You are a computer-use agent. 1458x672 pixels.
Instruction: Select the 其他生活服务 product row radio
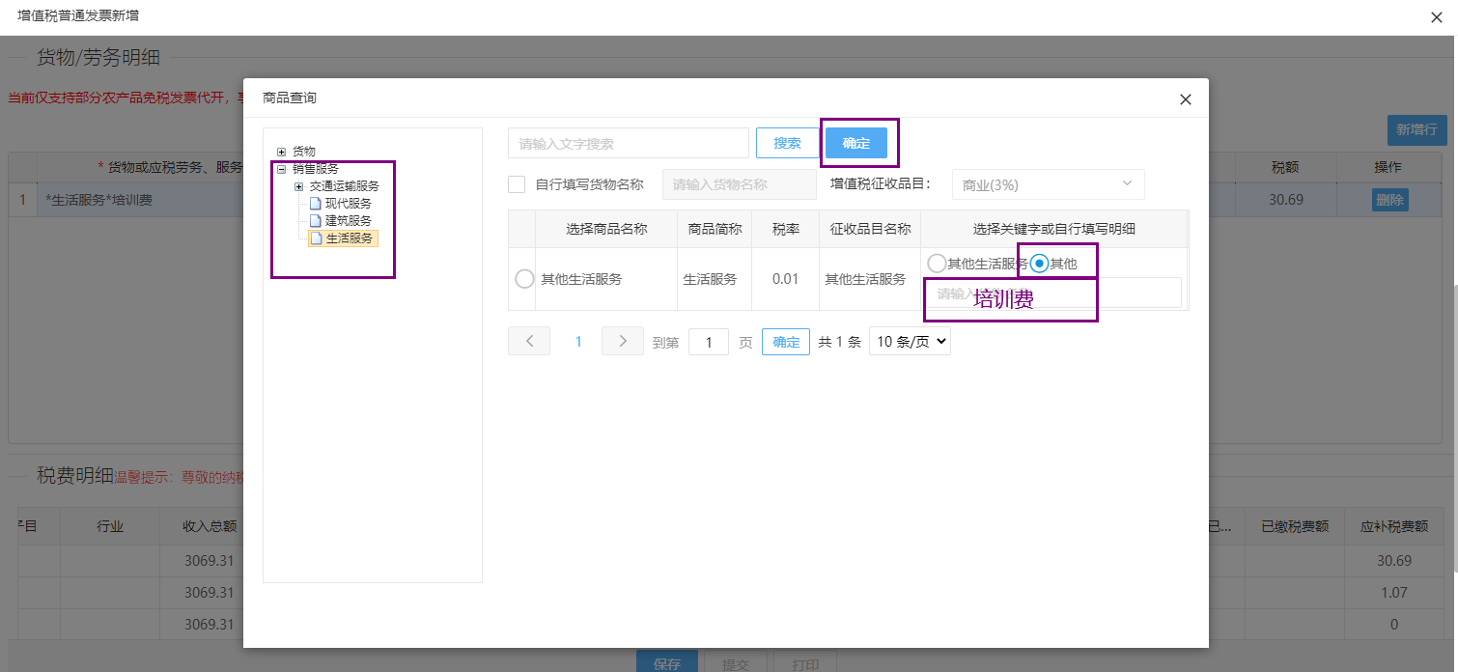524,279
